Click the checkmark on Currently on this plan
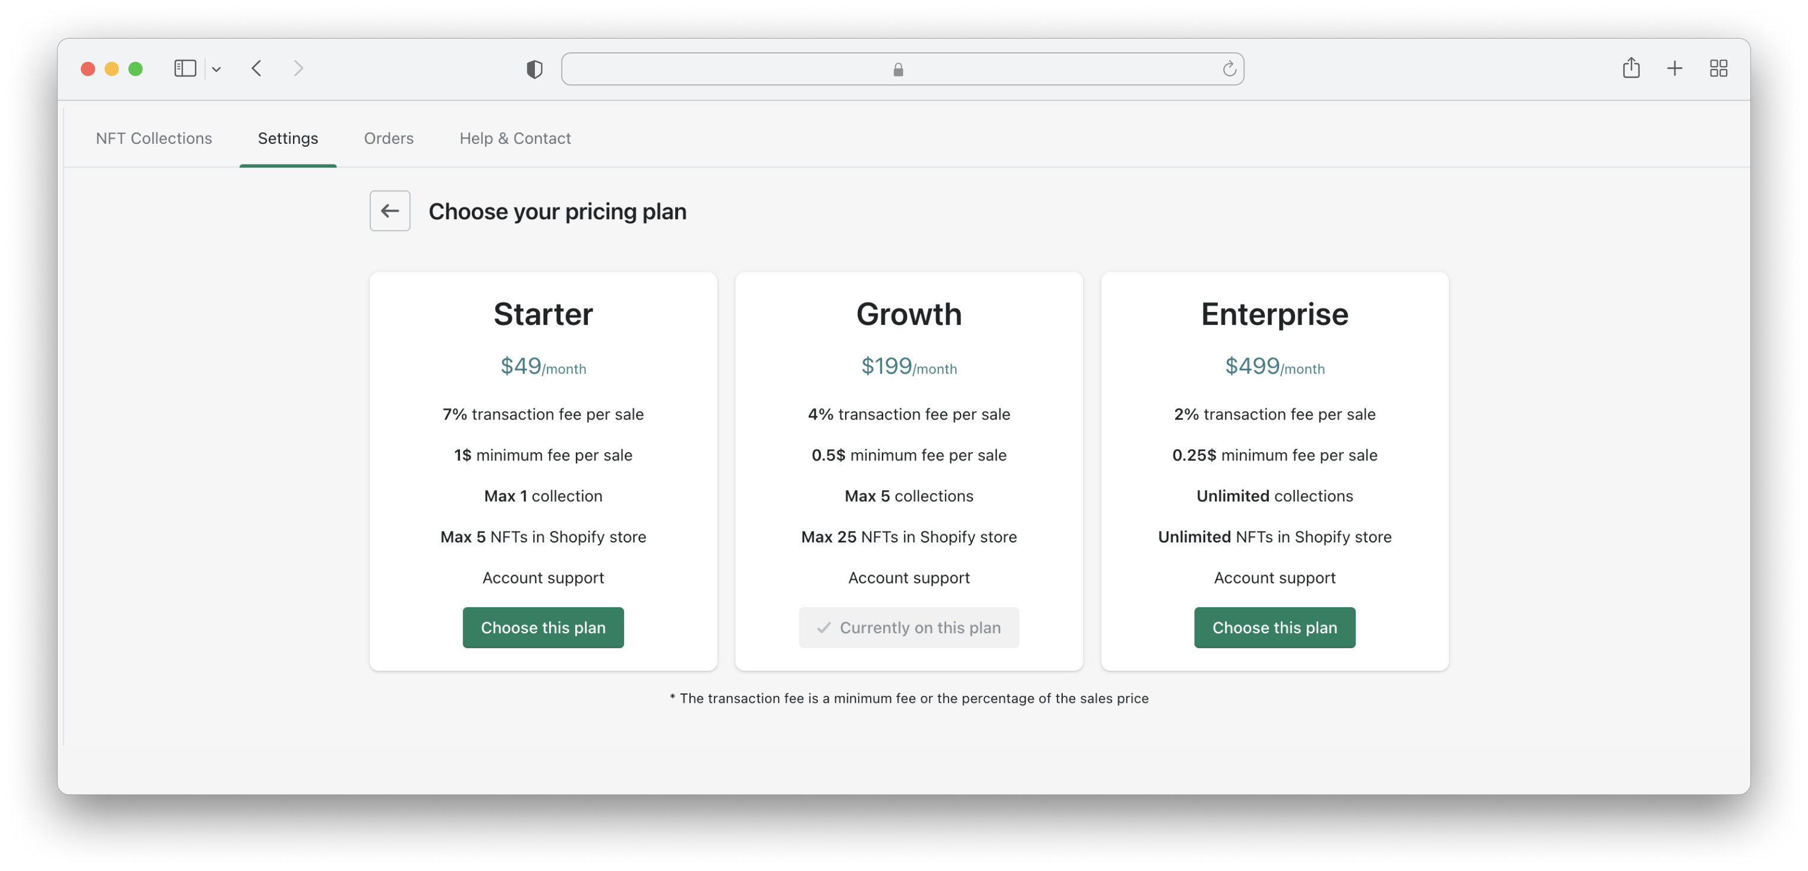 click(824, 627)
